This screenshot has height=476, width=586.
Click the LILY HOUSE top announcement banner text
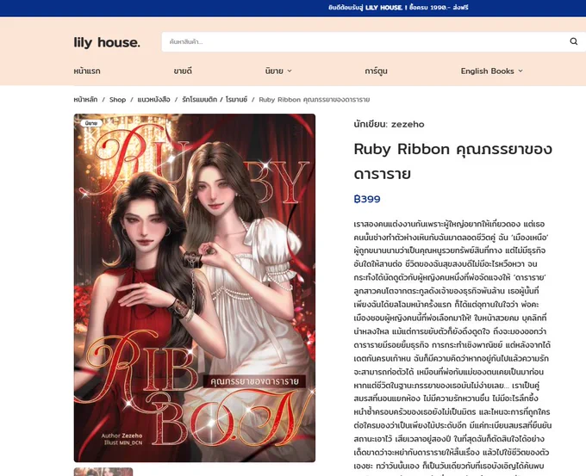pos(398,8)
